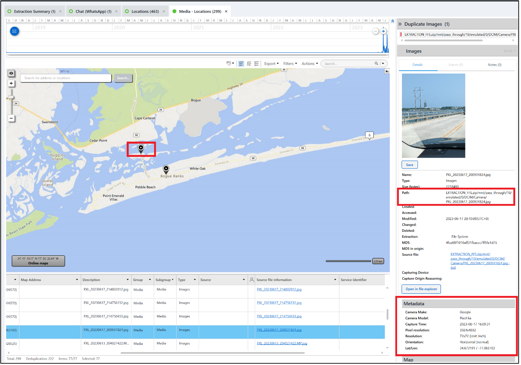
Task: Collapse the timeline using double chevron up
Action: point(392,21)
